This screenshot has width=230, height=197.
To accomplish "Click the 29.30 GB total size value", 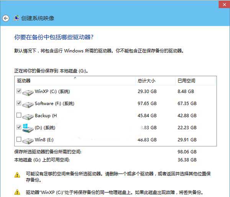I will tap(147, 92).
